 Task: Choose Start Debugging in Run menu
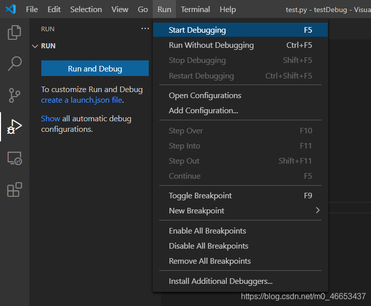point(197,30)
